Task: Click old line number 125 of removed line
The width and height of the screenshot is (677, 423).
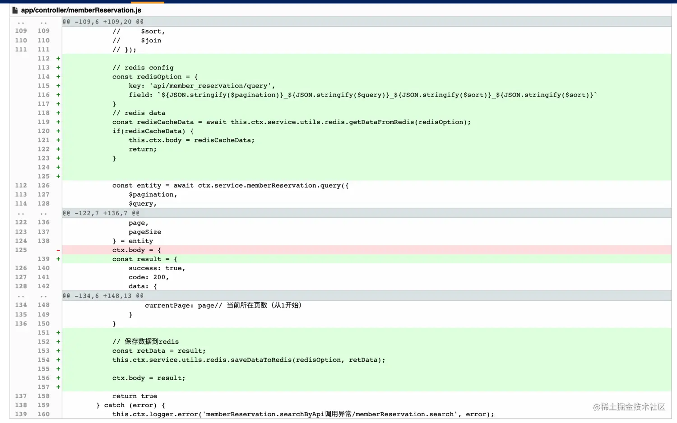Action: tap(21, 250)
